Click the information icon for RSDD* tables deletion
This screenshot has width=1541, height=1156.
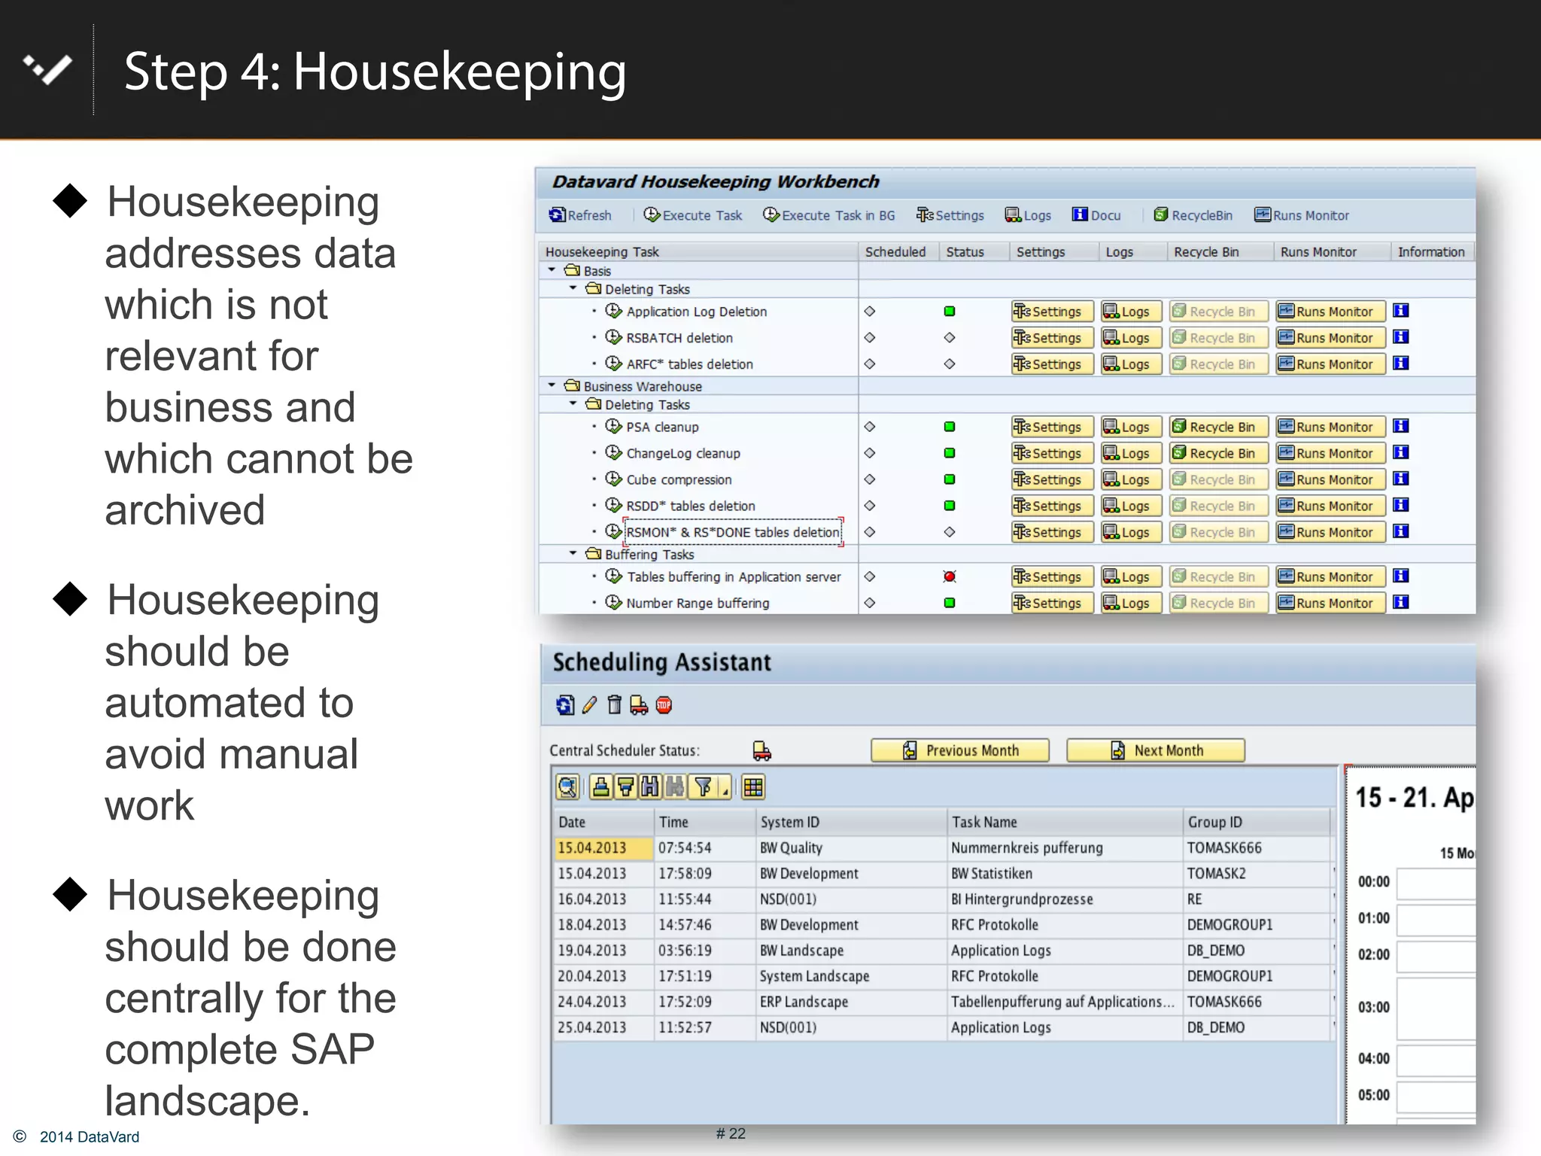coord(1400,505)
